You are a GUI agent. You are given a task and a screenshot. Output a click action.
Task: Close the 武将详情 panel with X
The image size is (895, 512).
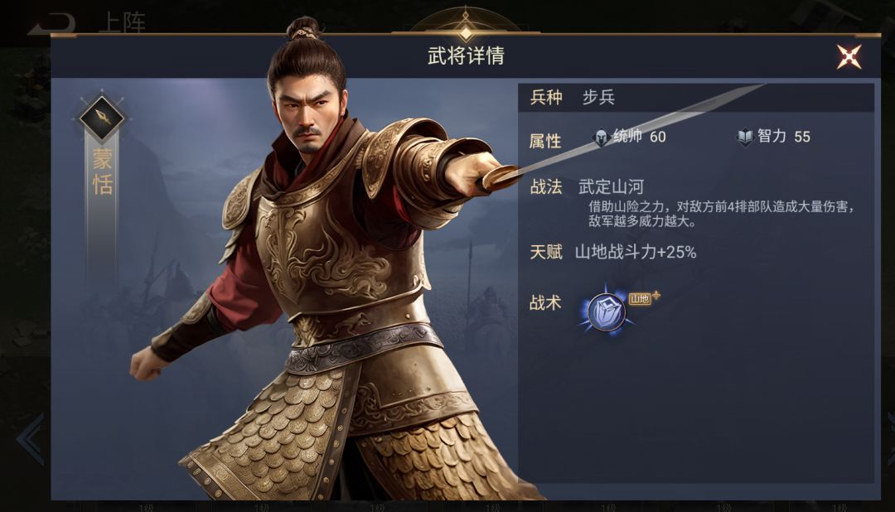tap(849, 56)
